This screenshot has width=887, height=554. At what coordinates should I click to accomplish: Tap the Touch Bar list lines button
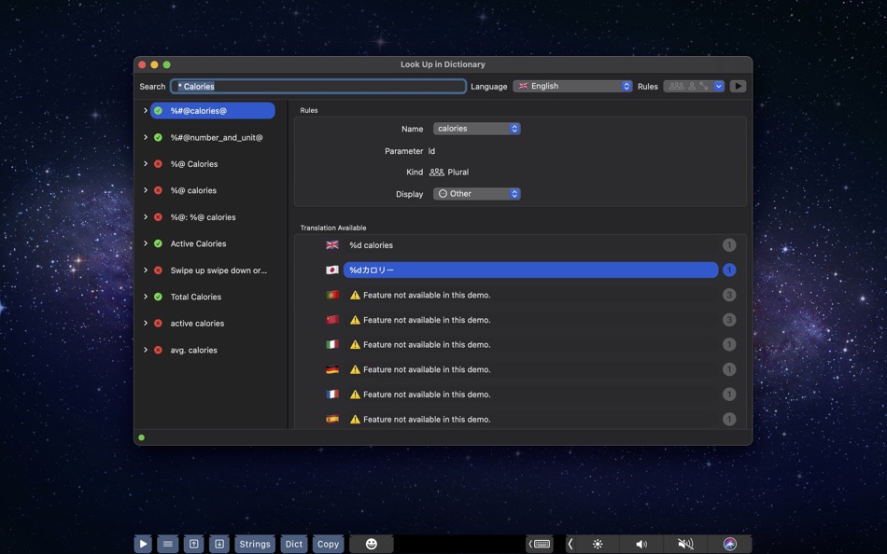[x=168, y=544]
